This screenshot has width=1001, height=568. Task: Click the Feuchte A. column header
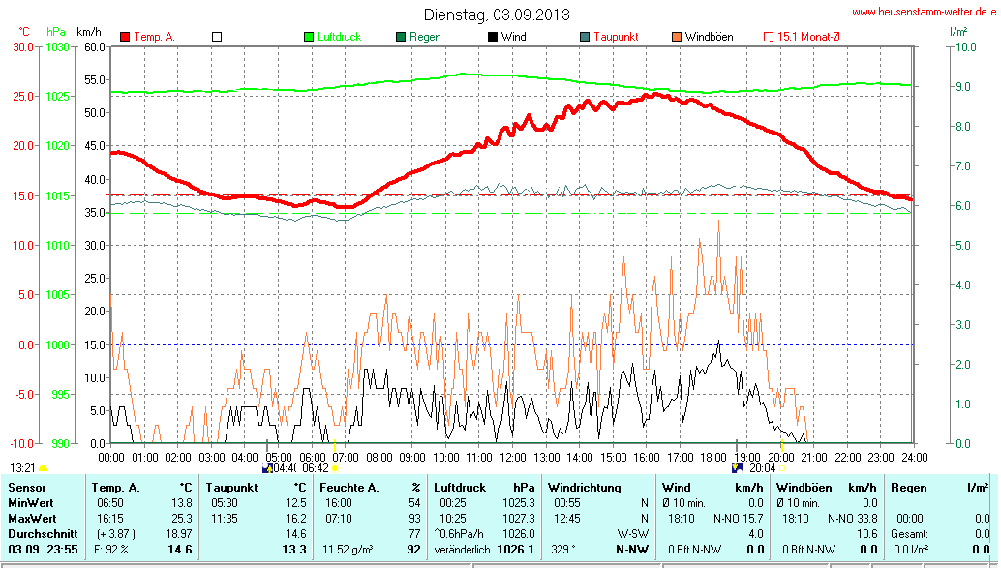[x=371, y=488]
